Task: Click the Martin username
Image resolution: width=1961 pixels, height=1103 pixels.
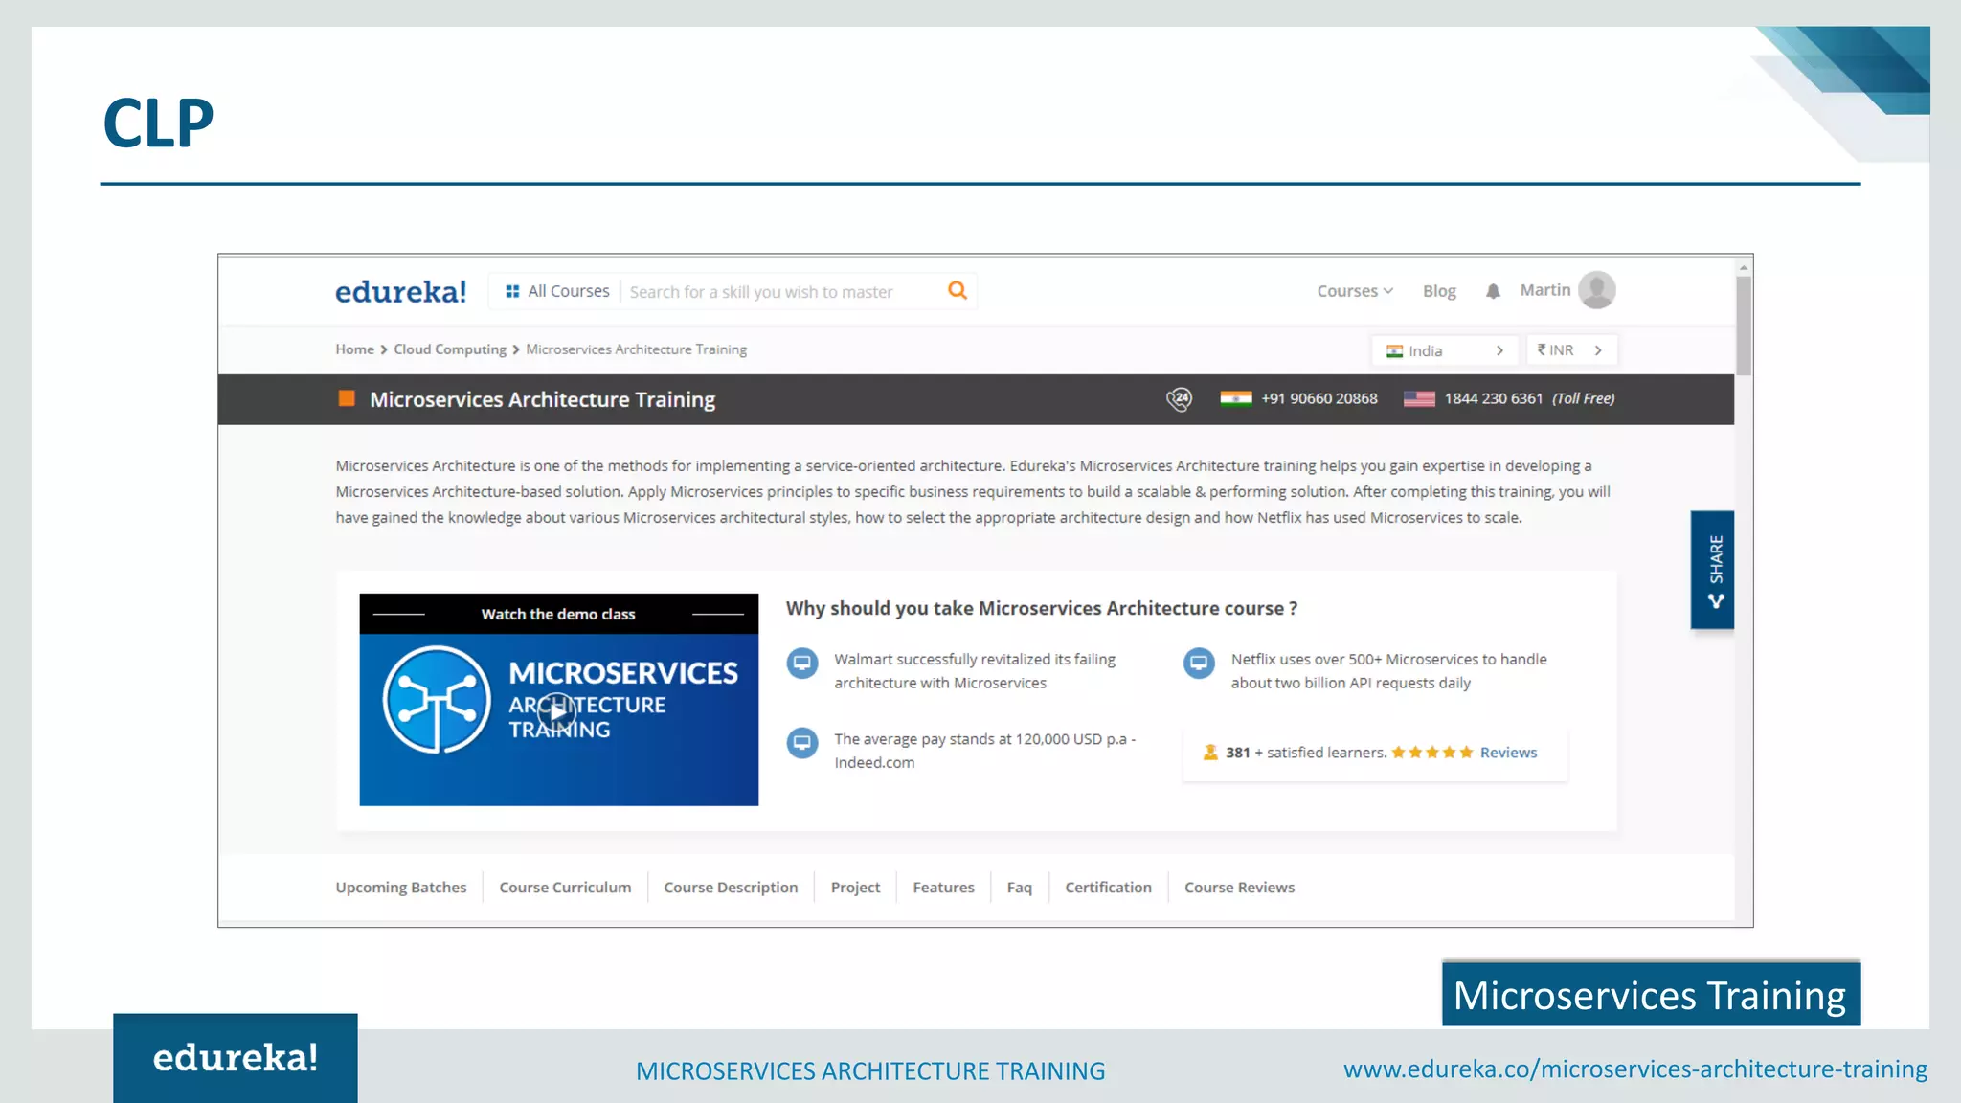Action: 1545,290
